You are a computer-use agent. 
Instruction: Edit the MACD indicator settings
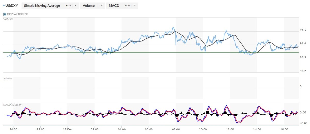tap(128, 6)
